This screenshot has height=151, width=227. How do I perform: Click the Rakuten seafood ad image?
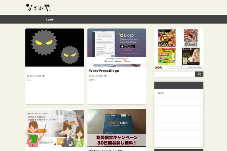point(191,38)
